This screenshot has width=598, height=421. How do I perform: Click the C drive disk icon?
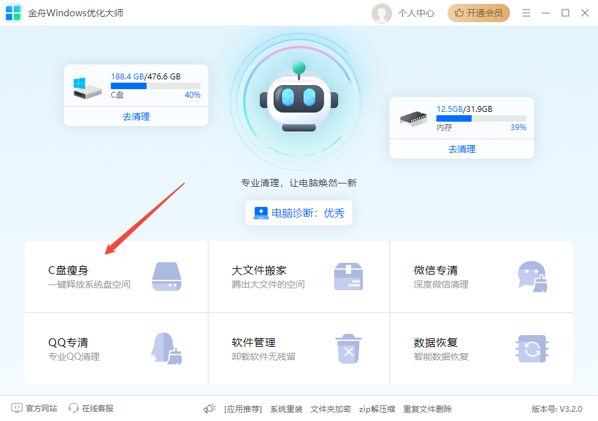pyautogui.click(x=87, y=88)
